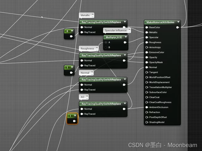
Task: Collapse the Metallic RayTracingQualitySwitchReplace node arrow
Action: tap(125, 22)
